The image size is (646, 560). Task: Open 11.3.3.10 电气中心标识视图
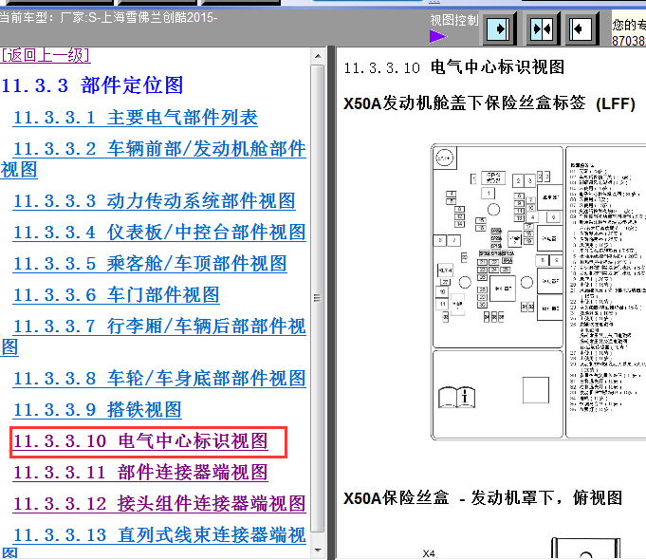pos(140,440)
